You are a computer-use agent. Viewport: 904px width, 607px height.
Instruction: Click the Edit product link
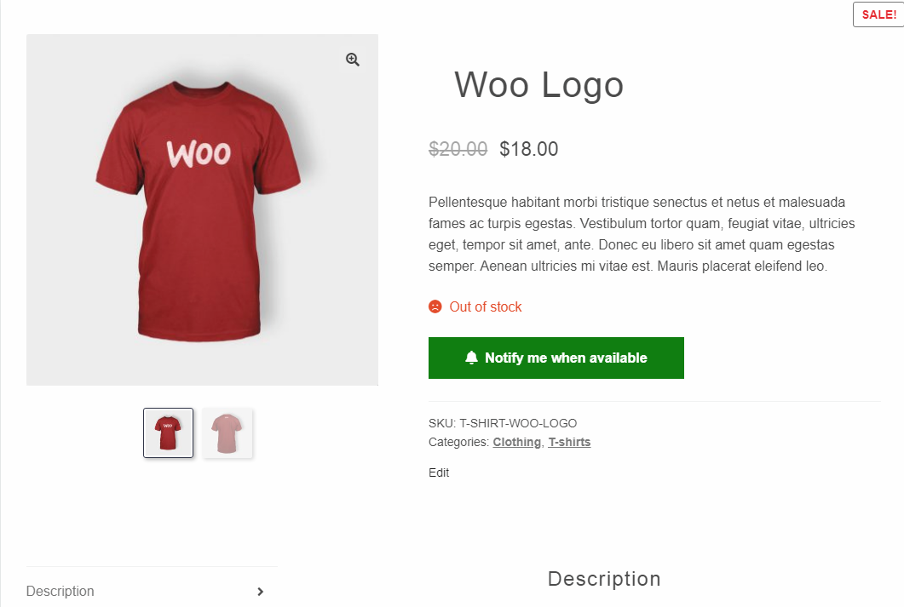coord(439,472)
